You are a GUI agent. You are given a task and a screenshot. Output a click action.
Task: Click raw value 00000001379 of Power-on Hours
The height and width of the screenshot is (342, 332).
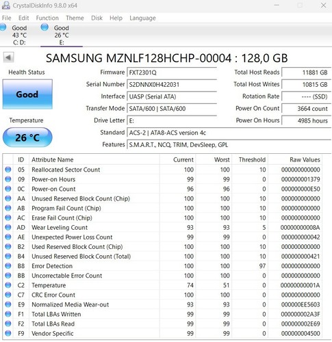(x=301, y=179)
